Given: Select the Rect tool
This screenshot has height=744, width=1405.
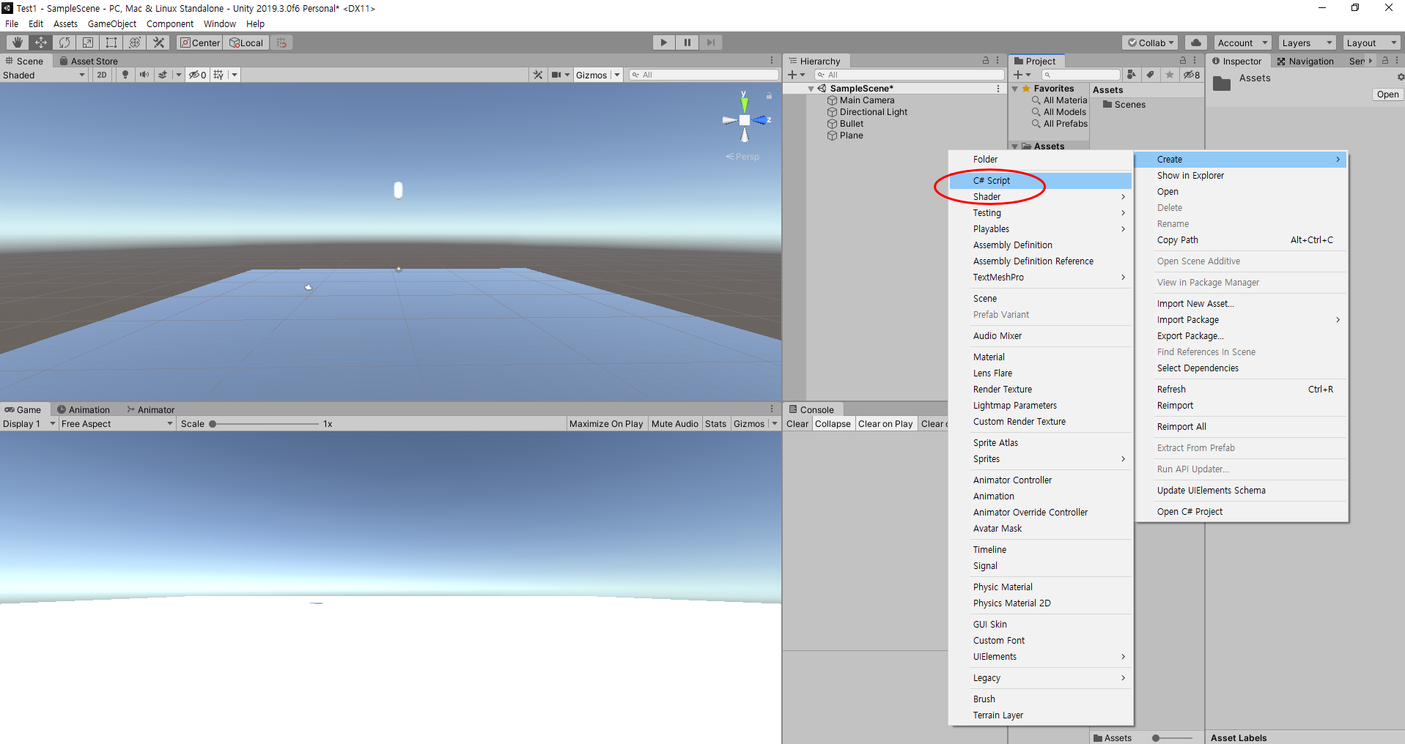Looking at the screenshot, I should [111, 42].
